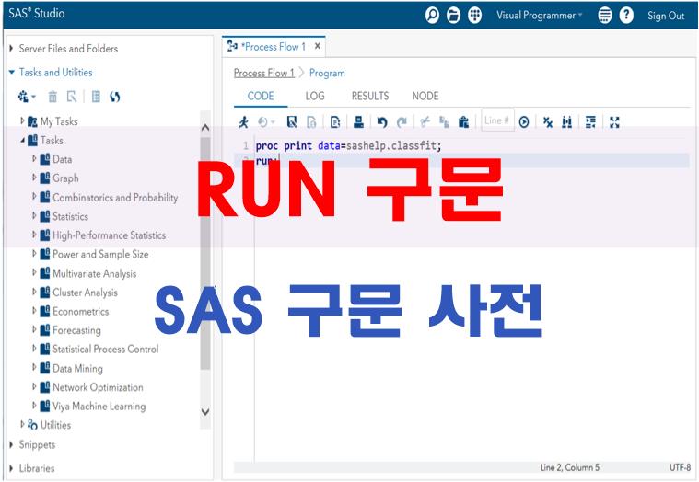This screenshot has height=482, width=699.
Task: Click the Sign Out link
Action: point(666,16)
